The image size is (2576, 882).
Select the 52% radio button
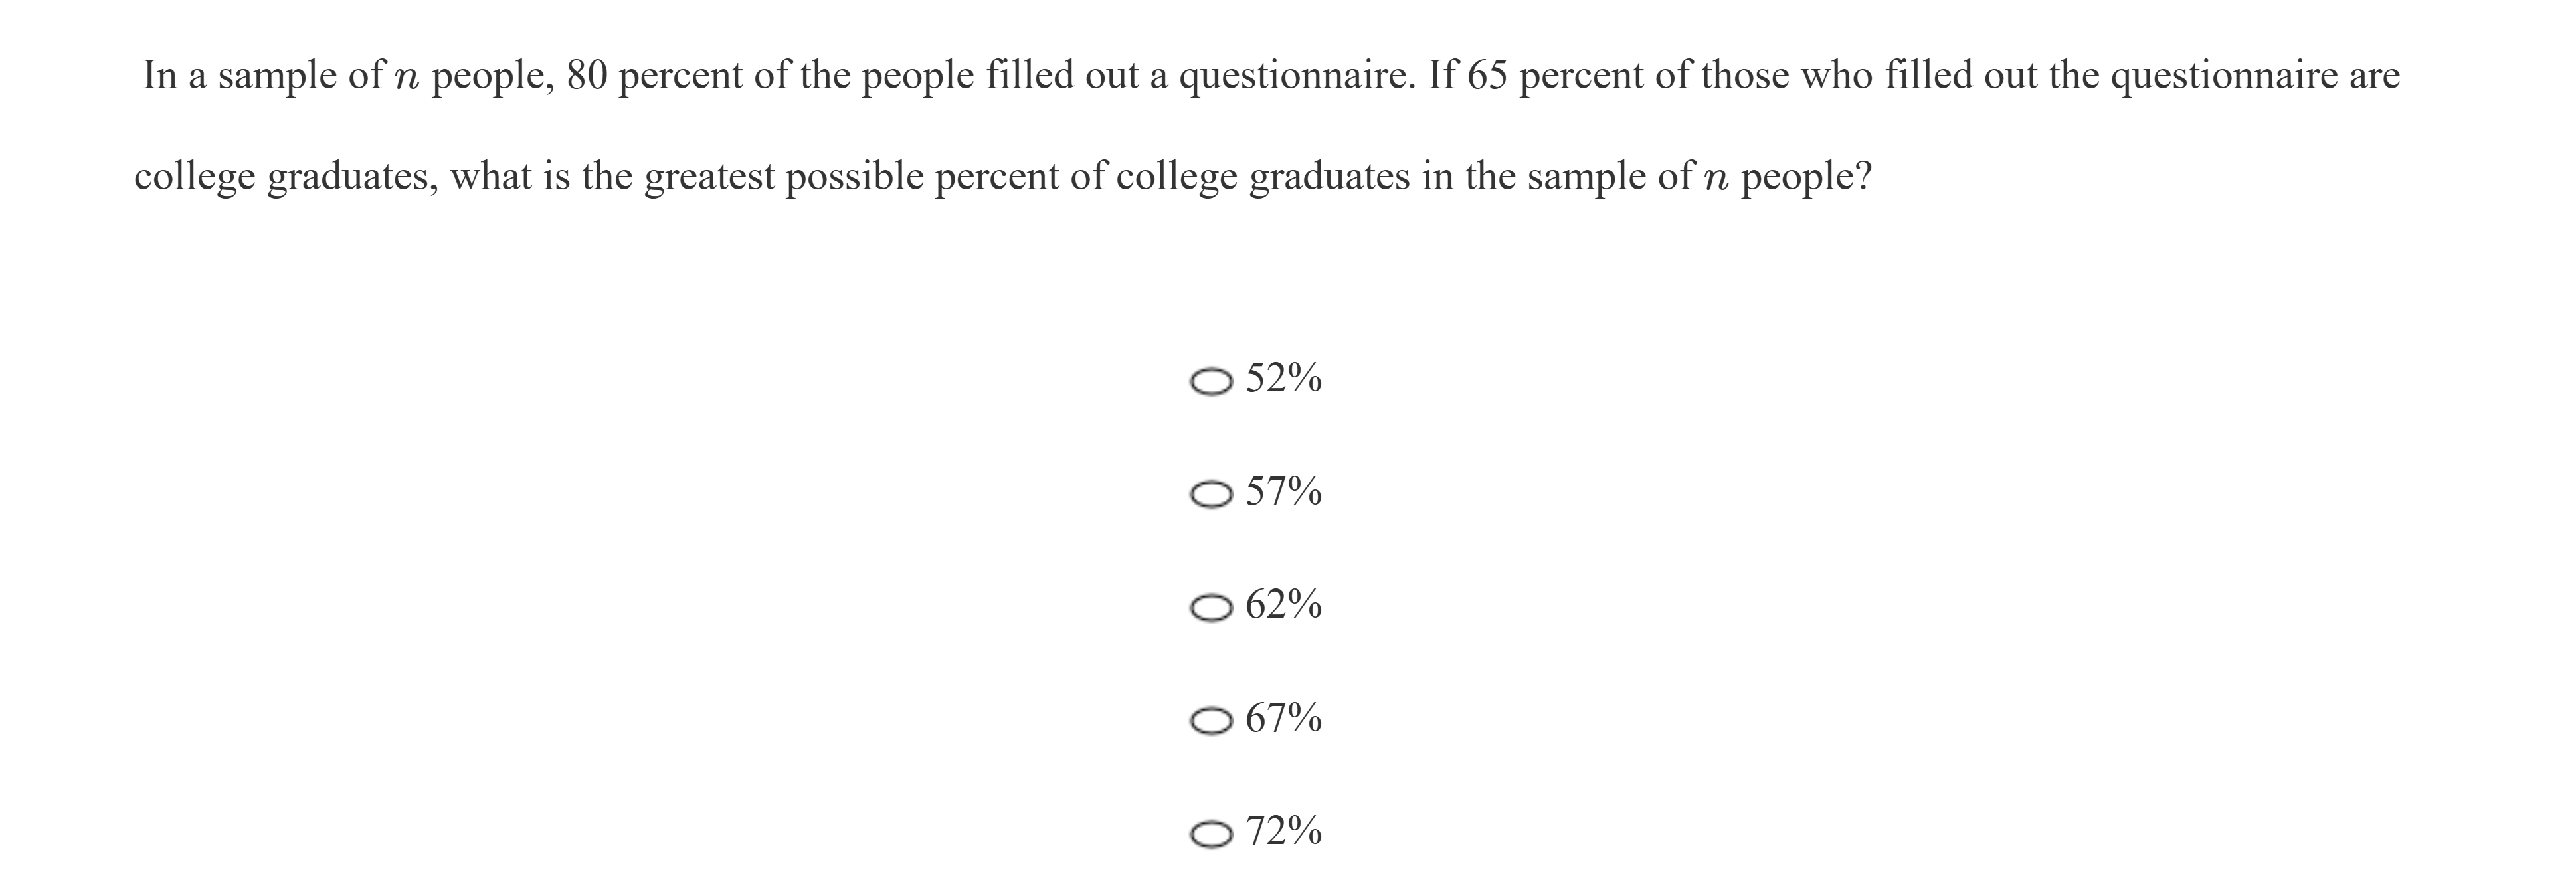tap(1211, 381)
